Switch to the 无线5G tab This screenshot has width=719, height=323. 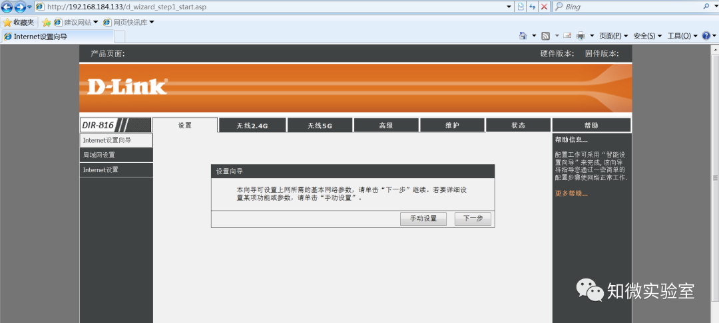coord(320,126)
